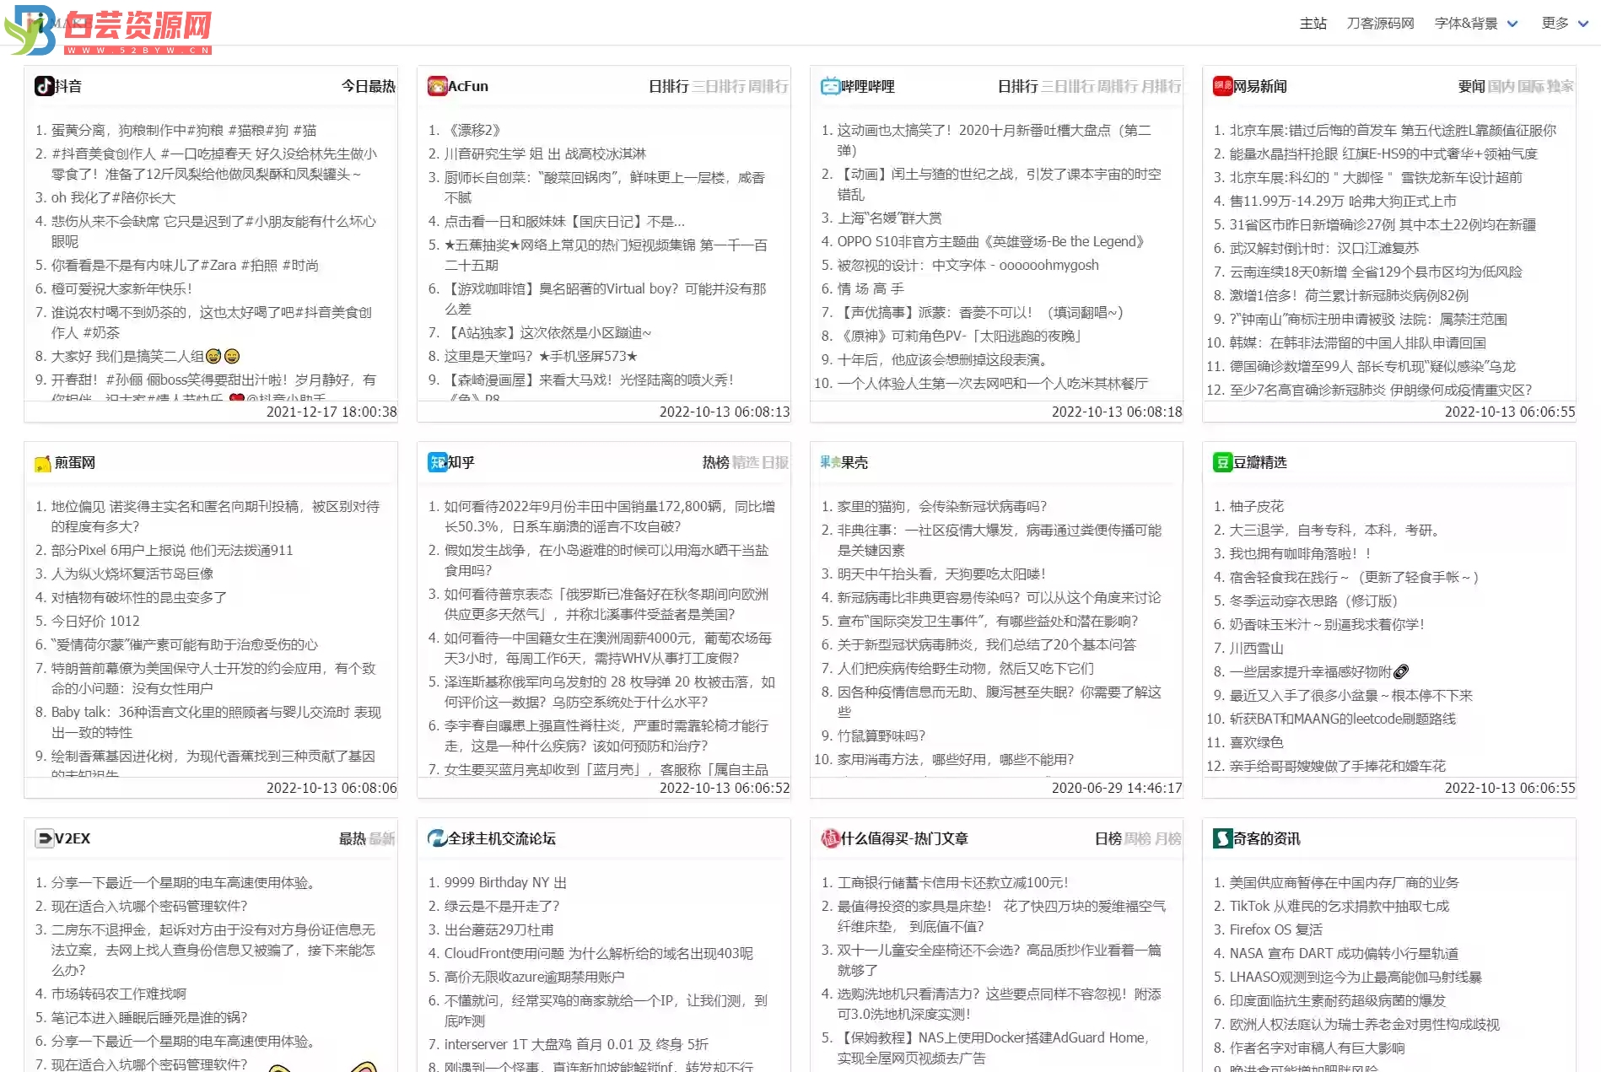
Task: Open 什么值得买 item 工商银行储蓄卡信用卡还款立减100元!
Action: tap(952, 882)
